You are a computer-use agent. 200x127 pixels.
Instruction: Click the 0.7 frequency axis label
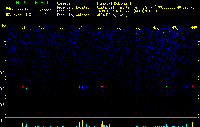click(x=3, y=105)
